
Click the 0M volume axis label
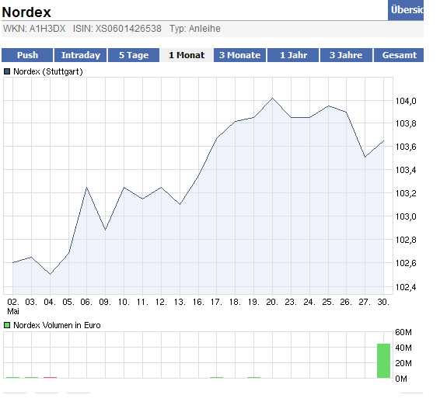pos(401,379)
